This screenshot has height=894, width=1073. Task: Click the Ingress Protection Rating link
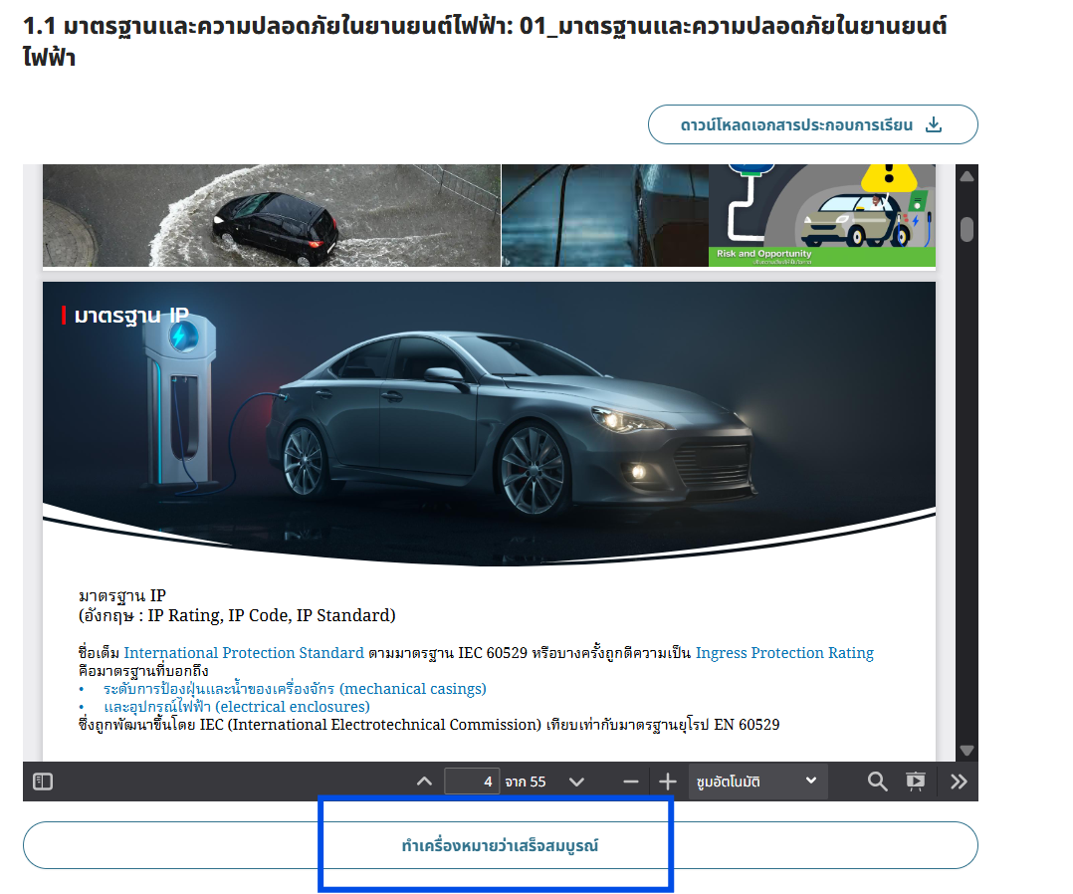click(784, 653)
